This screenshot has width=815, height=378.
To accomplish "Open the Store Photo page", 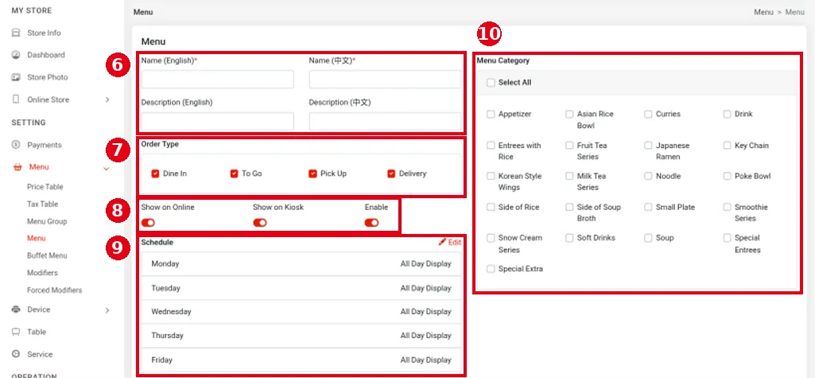I will coord(47,77).
